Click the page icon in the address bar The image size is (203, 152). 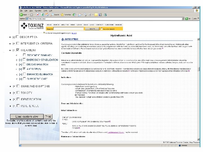pos(27,19)
